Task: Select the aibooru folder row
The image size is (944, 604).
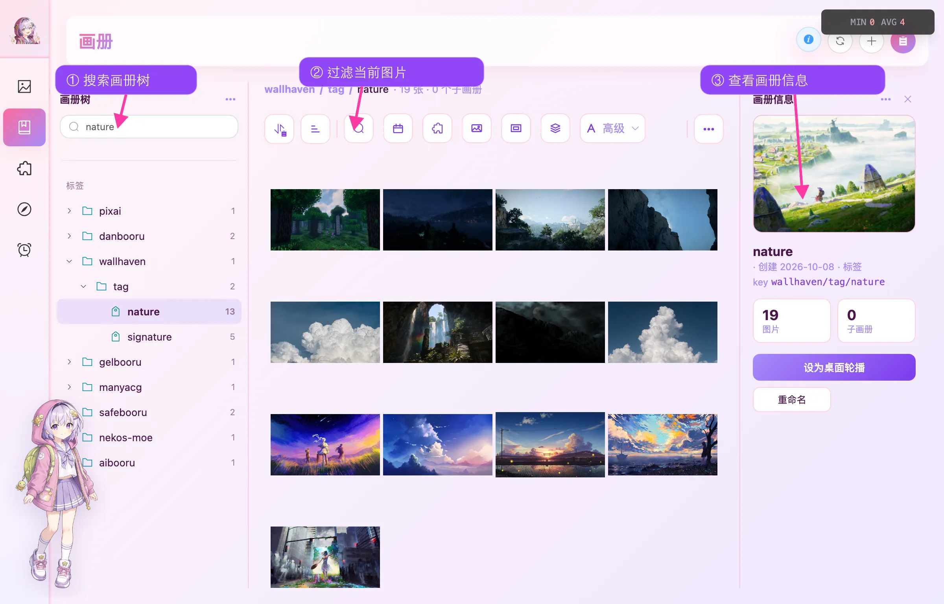Action: [149, 463]
